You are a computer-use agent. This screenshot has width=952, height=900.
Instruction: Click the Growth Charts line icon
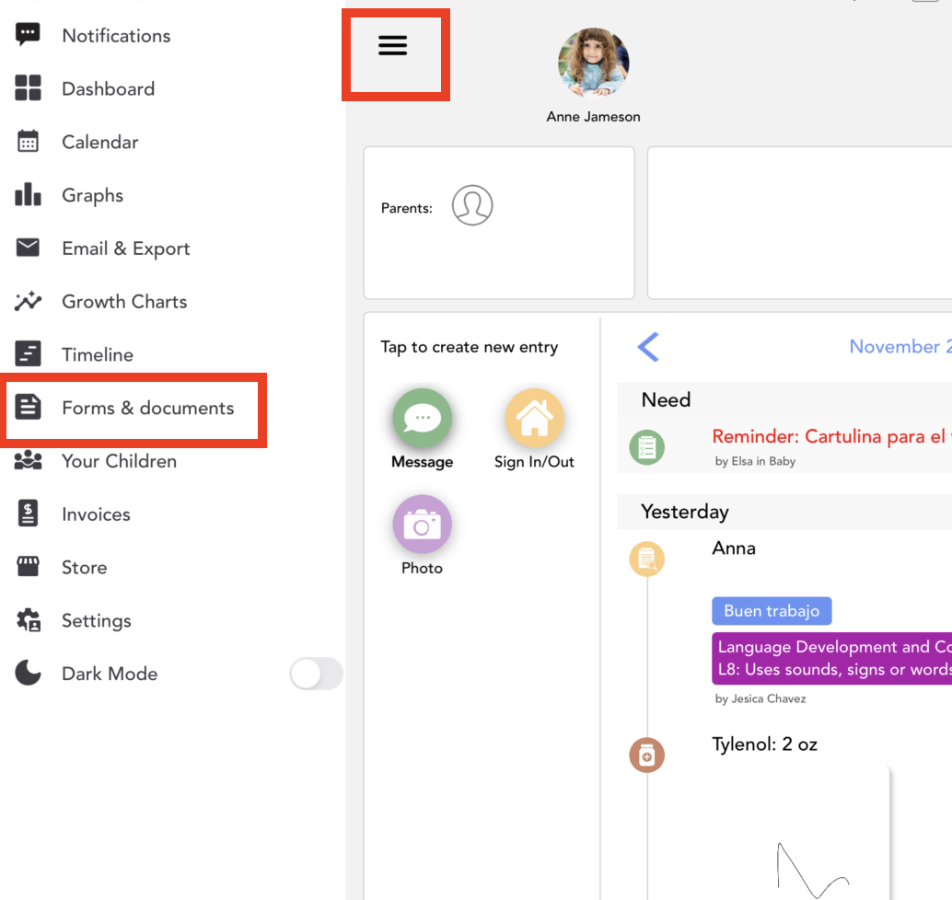(x=28, y=301)
